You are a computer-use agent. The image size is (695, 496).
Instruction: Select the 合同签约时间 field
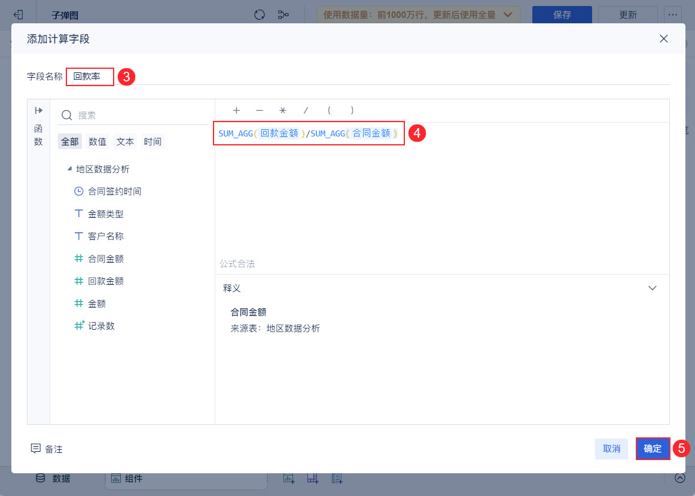pyautogui.click(x=114, y=191)
